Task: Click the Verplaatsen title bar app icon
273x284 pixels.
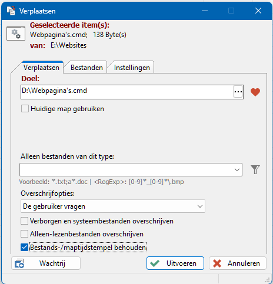Action: [11, 11]
